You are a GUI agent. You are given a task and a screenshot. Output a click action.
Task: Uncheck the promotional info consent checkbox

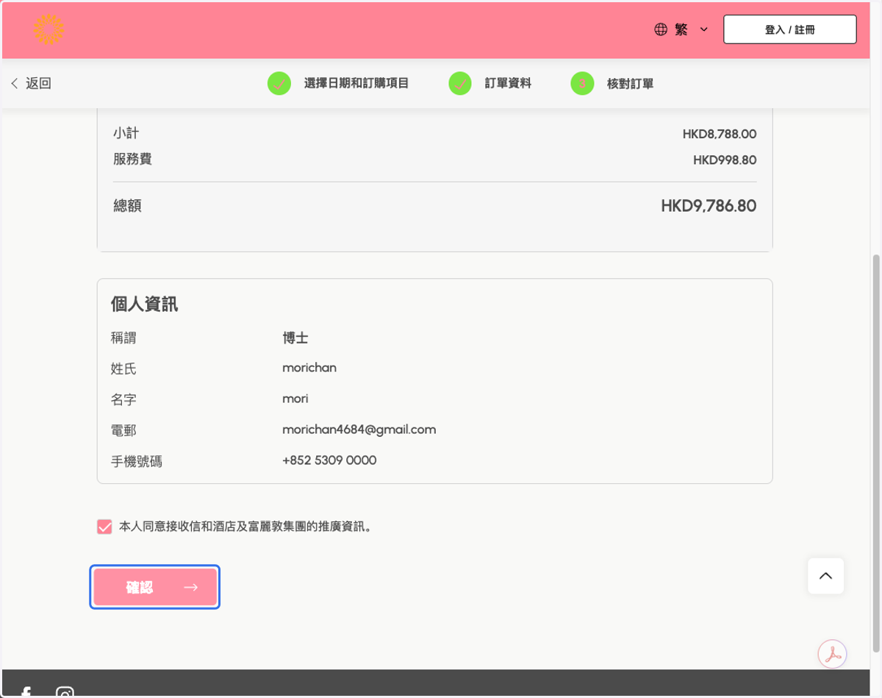(x=104, y=527)
